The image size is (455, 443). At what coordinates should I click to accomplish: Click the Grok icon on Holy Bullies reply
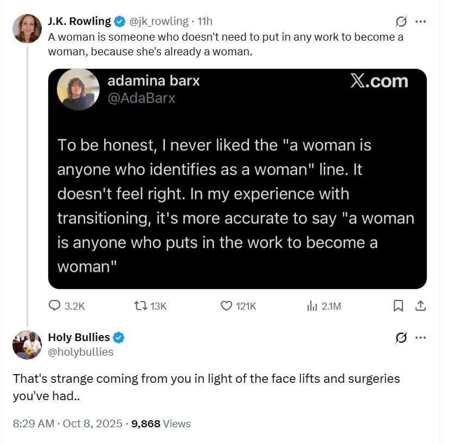tap(401, 338)
